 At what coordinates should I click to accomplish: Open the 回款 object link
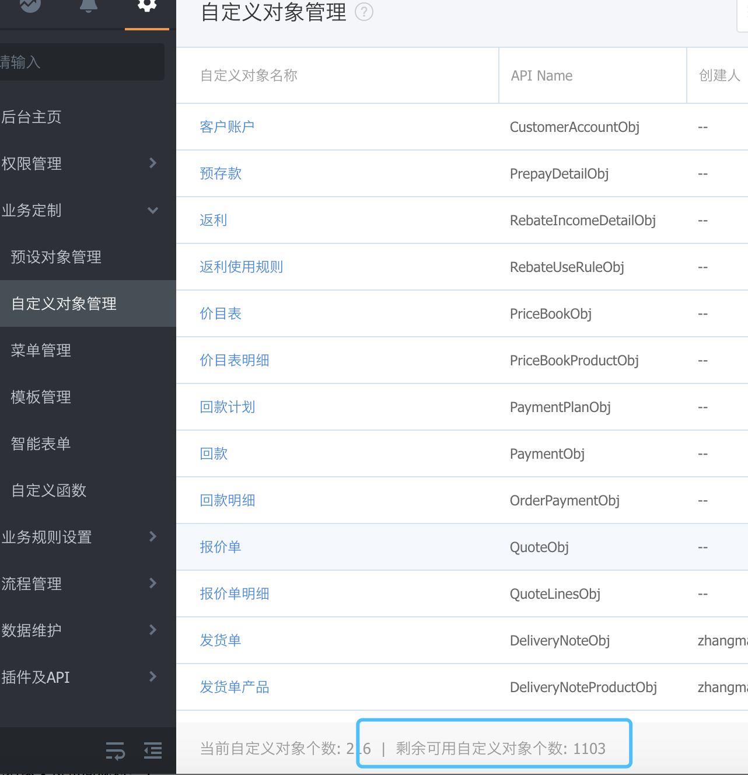coord(214,453)
